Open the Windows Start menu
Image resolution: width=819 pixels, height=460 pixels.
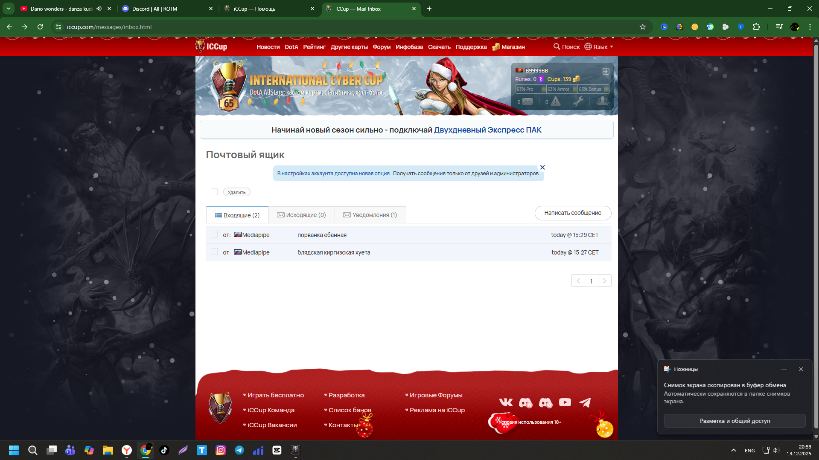pos(14,450)
